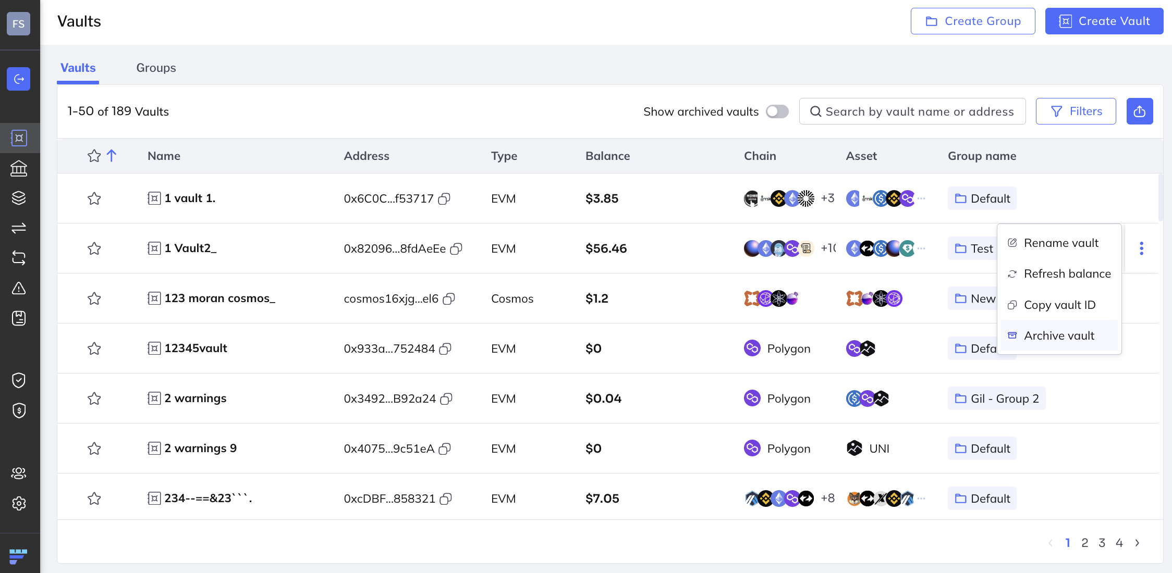Click the vault search input field

tap(912, 111)
